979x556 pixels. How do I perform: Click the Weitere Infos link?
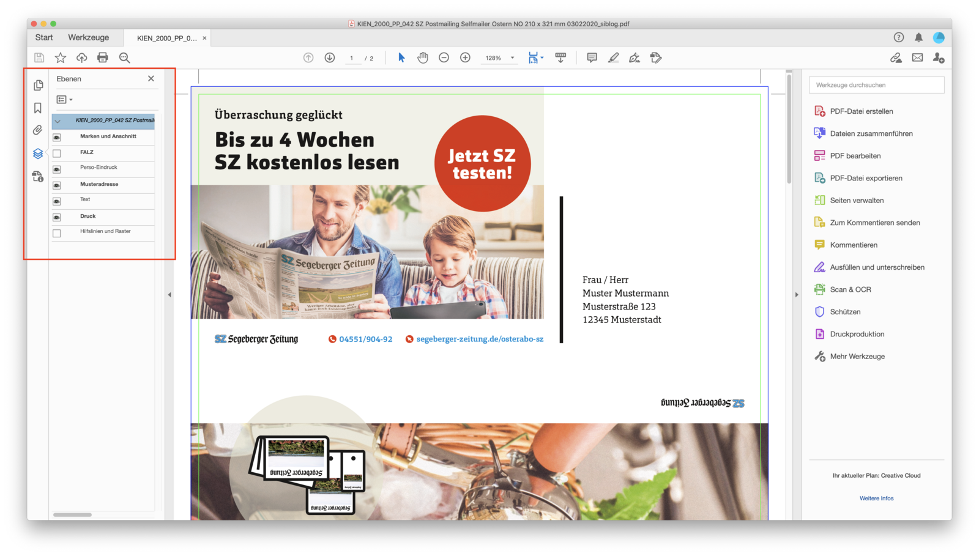876,499
